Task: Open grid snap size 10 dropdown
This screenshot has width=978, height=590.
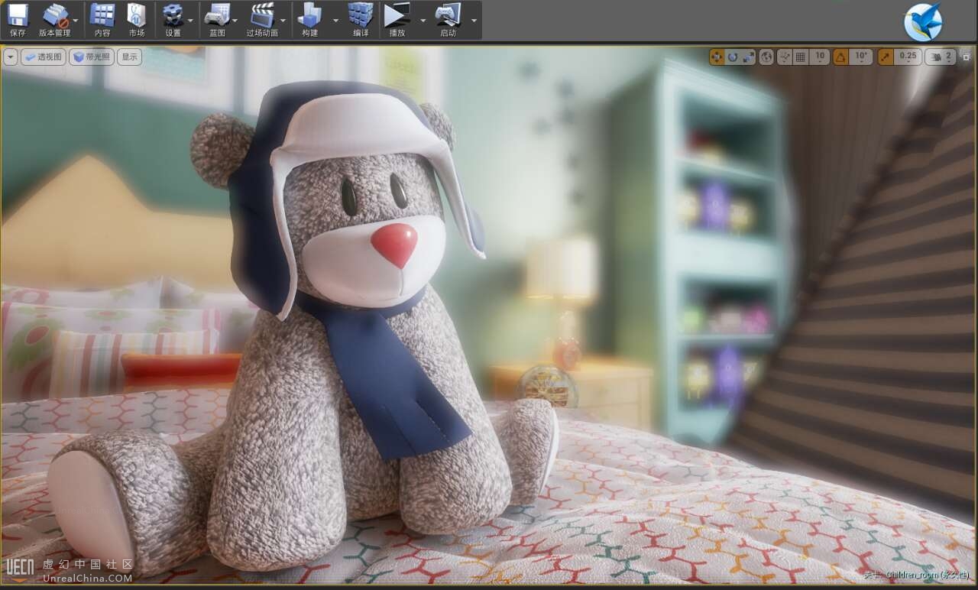Action: pyautogui.click(x=820, y=57)
